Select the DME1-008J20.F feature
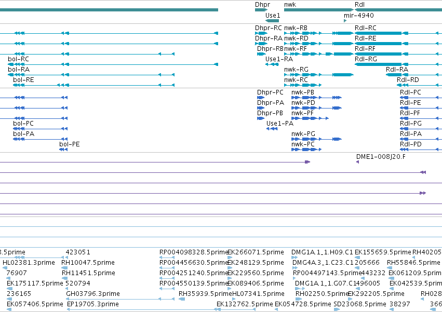The image size is (442, 312). click(x=357, y=162)
